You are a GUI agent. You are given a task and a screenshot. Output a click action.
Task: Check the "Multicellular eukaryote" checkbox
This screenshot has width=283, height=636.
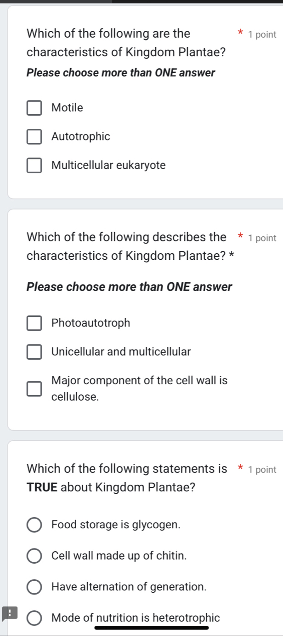point(34,165)
